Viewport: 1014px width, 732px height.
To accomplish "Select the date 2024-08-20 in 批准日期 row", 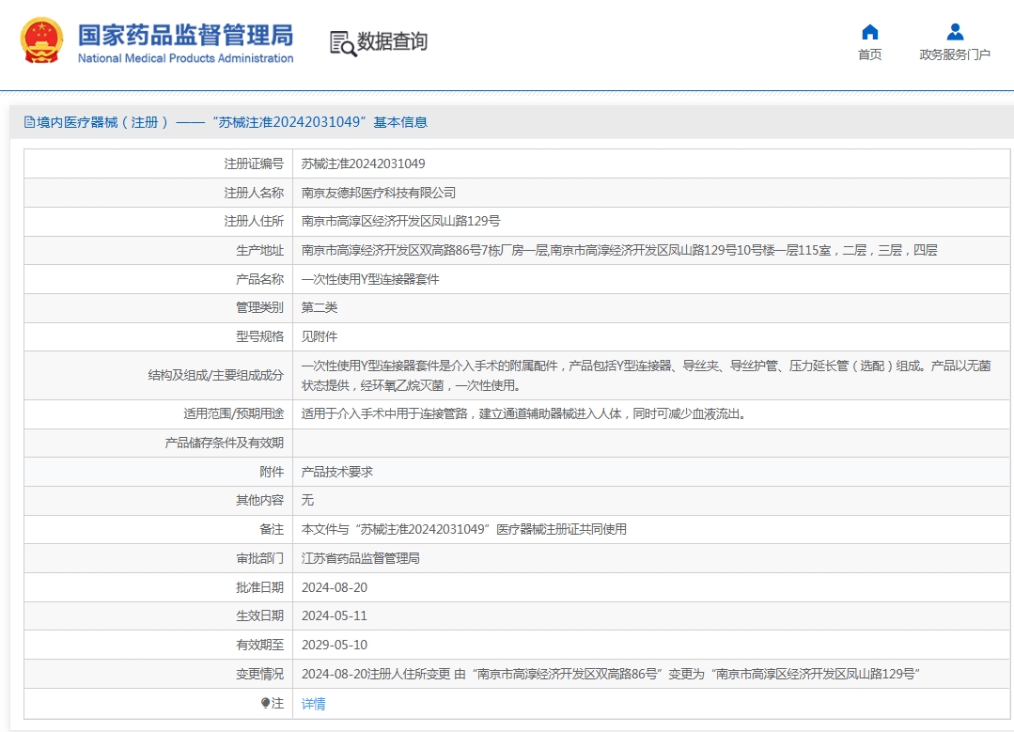I will pos(335,587).
